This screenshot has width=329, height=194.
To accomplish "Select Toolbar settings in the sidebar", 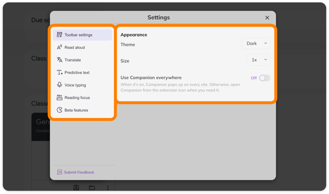I will (82, 35).
